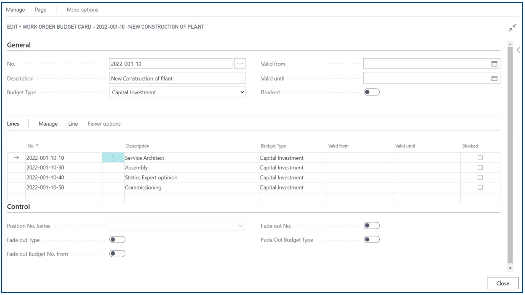The image size is (525, 295).
Task: Toggle Fade out Budget No. from switch
Action: point(117,254)
